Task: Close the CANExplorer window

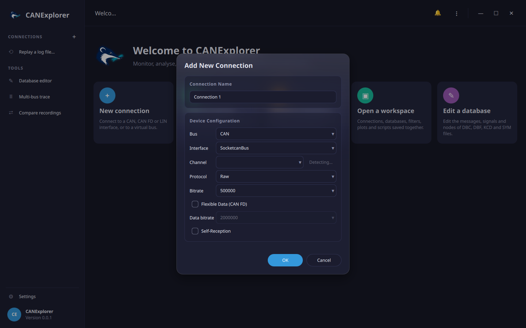Action: (511, 13)
